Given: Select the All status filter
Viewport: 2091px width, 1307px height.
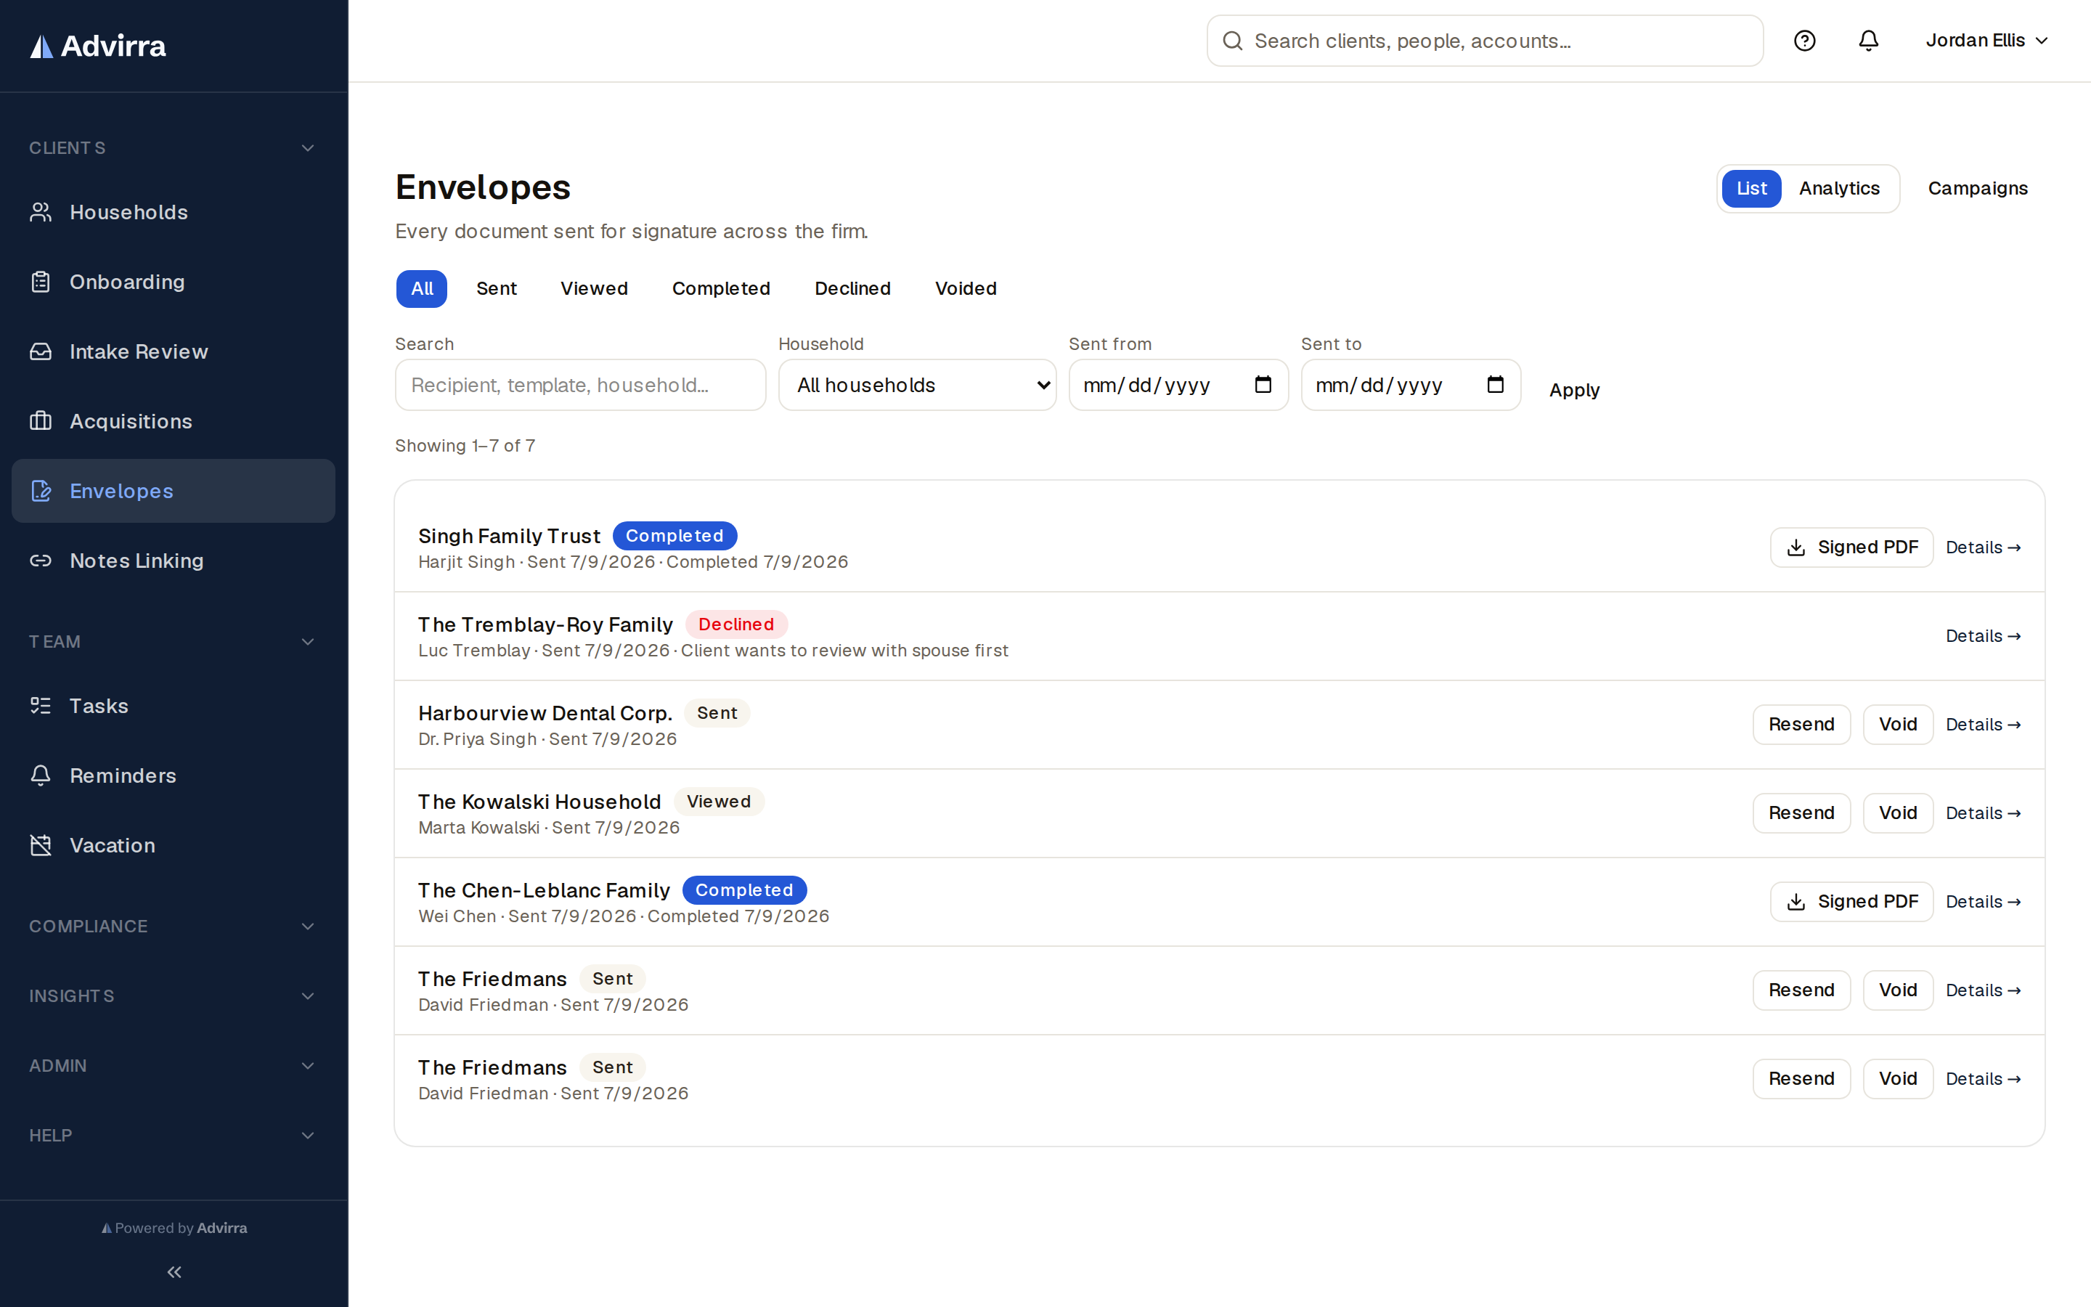Looking at the screenshot, I should pyautogui.click(x=422, y=289).
